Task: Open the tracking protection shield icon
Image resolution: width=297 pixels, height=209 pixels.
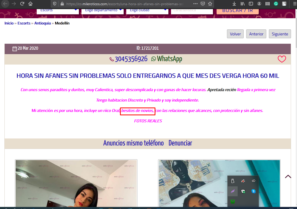Action: (x=55, y=4)
